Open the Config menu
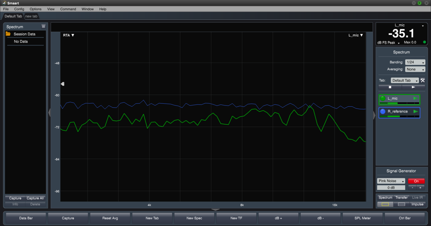 19,9
